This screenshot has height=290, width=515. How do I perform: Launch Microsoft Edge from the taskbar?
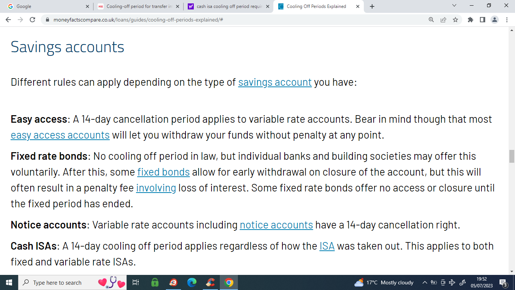(x=192, y=282)
